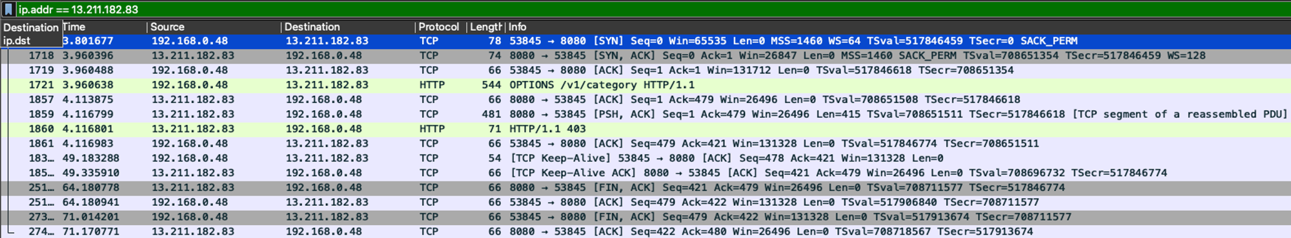This screenshot has width=1291, height=238.
Task: Click time value 4.116799
Action: pos(88,114)
